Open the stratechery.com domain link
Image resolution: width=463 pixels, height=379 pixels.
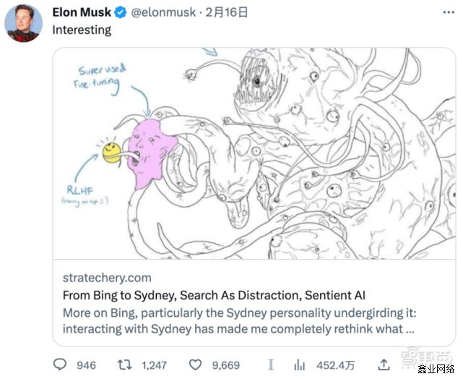[x=107, y=278]
